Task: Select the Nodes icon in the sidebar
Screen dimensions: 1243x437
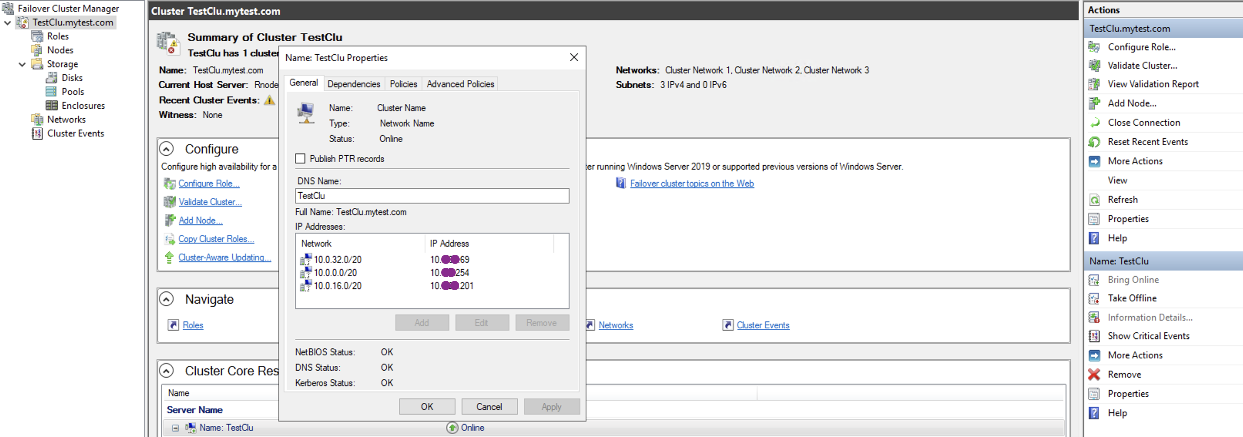Action: 37,50
